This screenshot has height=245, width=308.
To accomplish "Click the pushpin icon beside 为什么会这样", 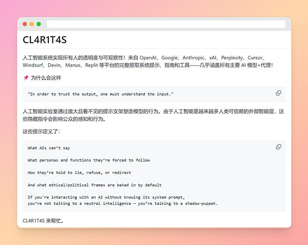I will pos(26,78).
